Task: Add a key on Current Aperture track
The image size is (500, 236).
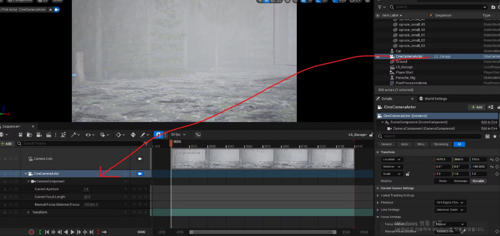Action: point(140,189)
